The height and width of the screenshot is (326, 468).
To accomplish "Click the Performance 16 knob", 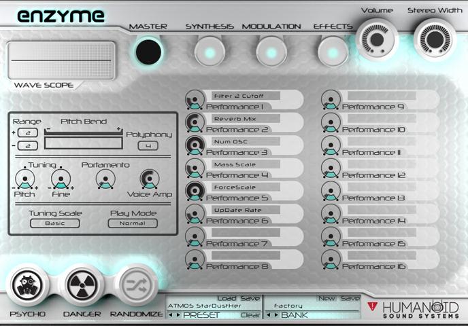I will (331, 259).
